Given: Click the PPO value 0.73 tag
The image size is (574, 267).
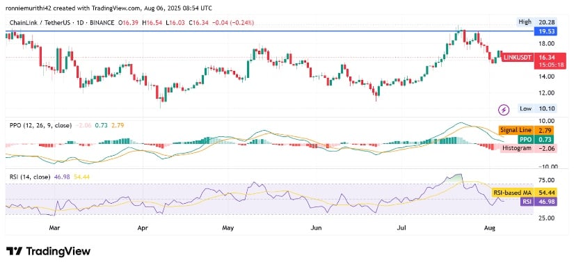Looking at the screenshot, I should pos(544,139).
